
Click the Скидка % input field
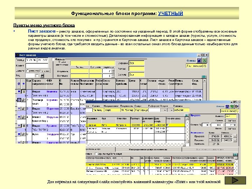tap(206, 125)
